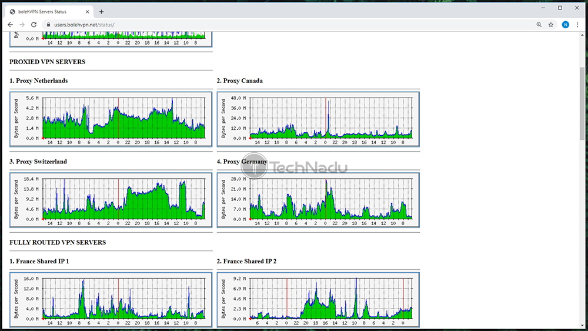Minimize the Chrome window
The width and height of the screenshot is (588, 331).
[543, 8]
